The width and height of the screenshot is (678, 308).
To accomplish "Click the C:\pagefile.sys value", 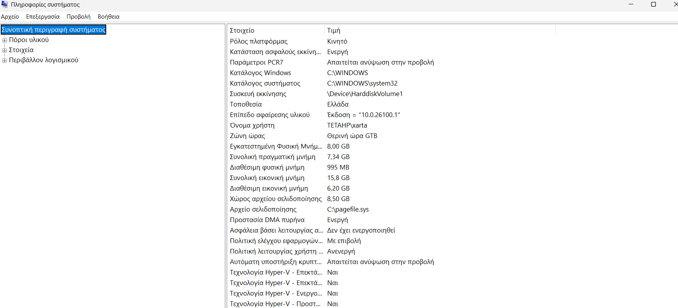I will pyautogui.click(x=348, y=209).
